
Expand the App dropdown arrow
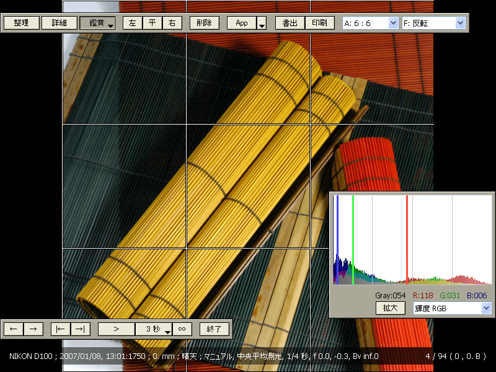point(262,23)
